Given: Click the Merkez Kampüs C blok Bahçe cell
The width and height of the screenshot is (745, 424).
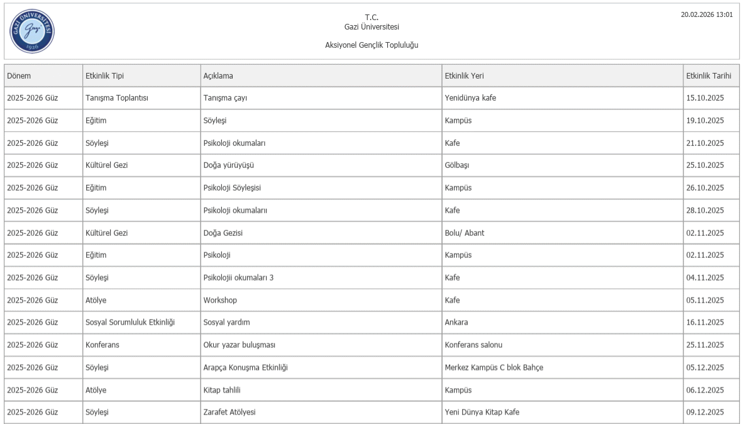Looking at the screenshot, I should (494, 367).
